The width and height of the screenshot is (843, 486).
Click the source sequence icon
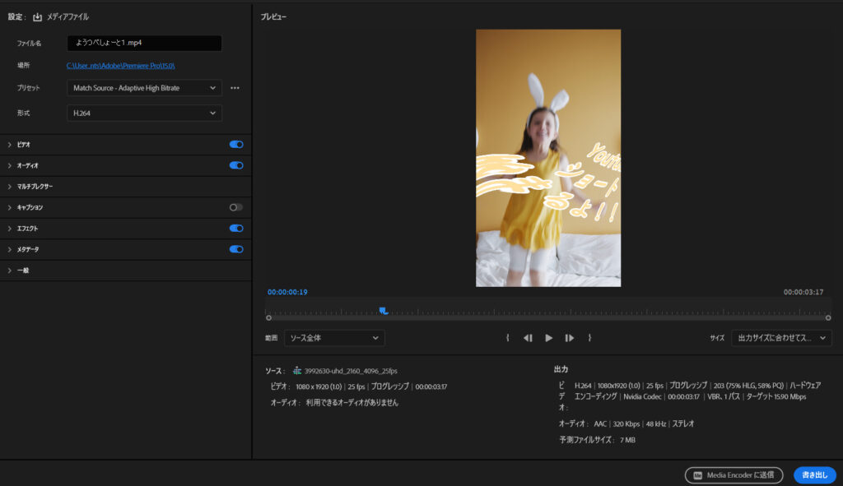coord(296,371)
